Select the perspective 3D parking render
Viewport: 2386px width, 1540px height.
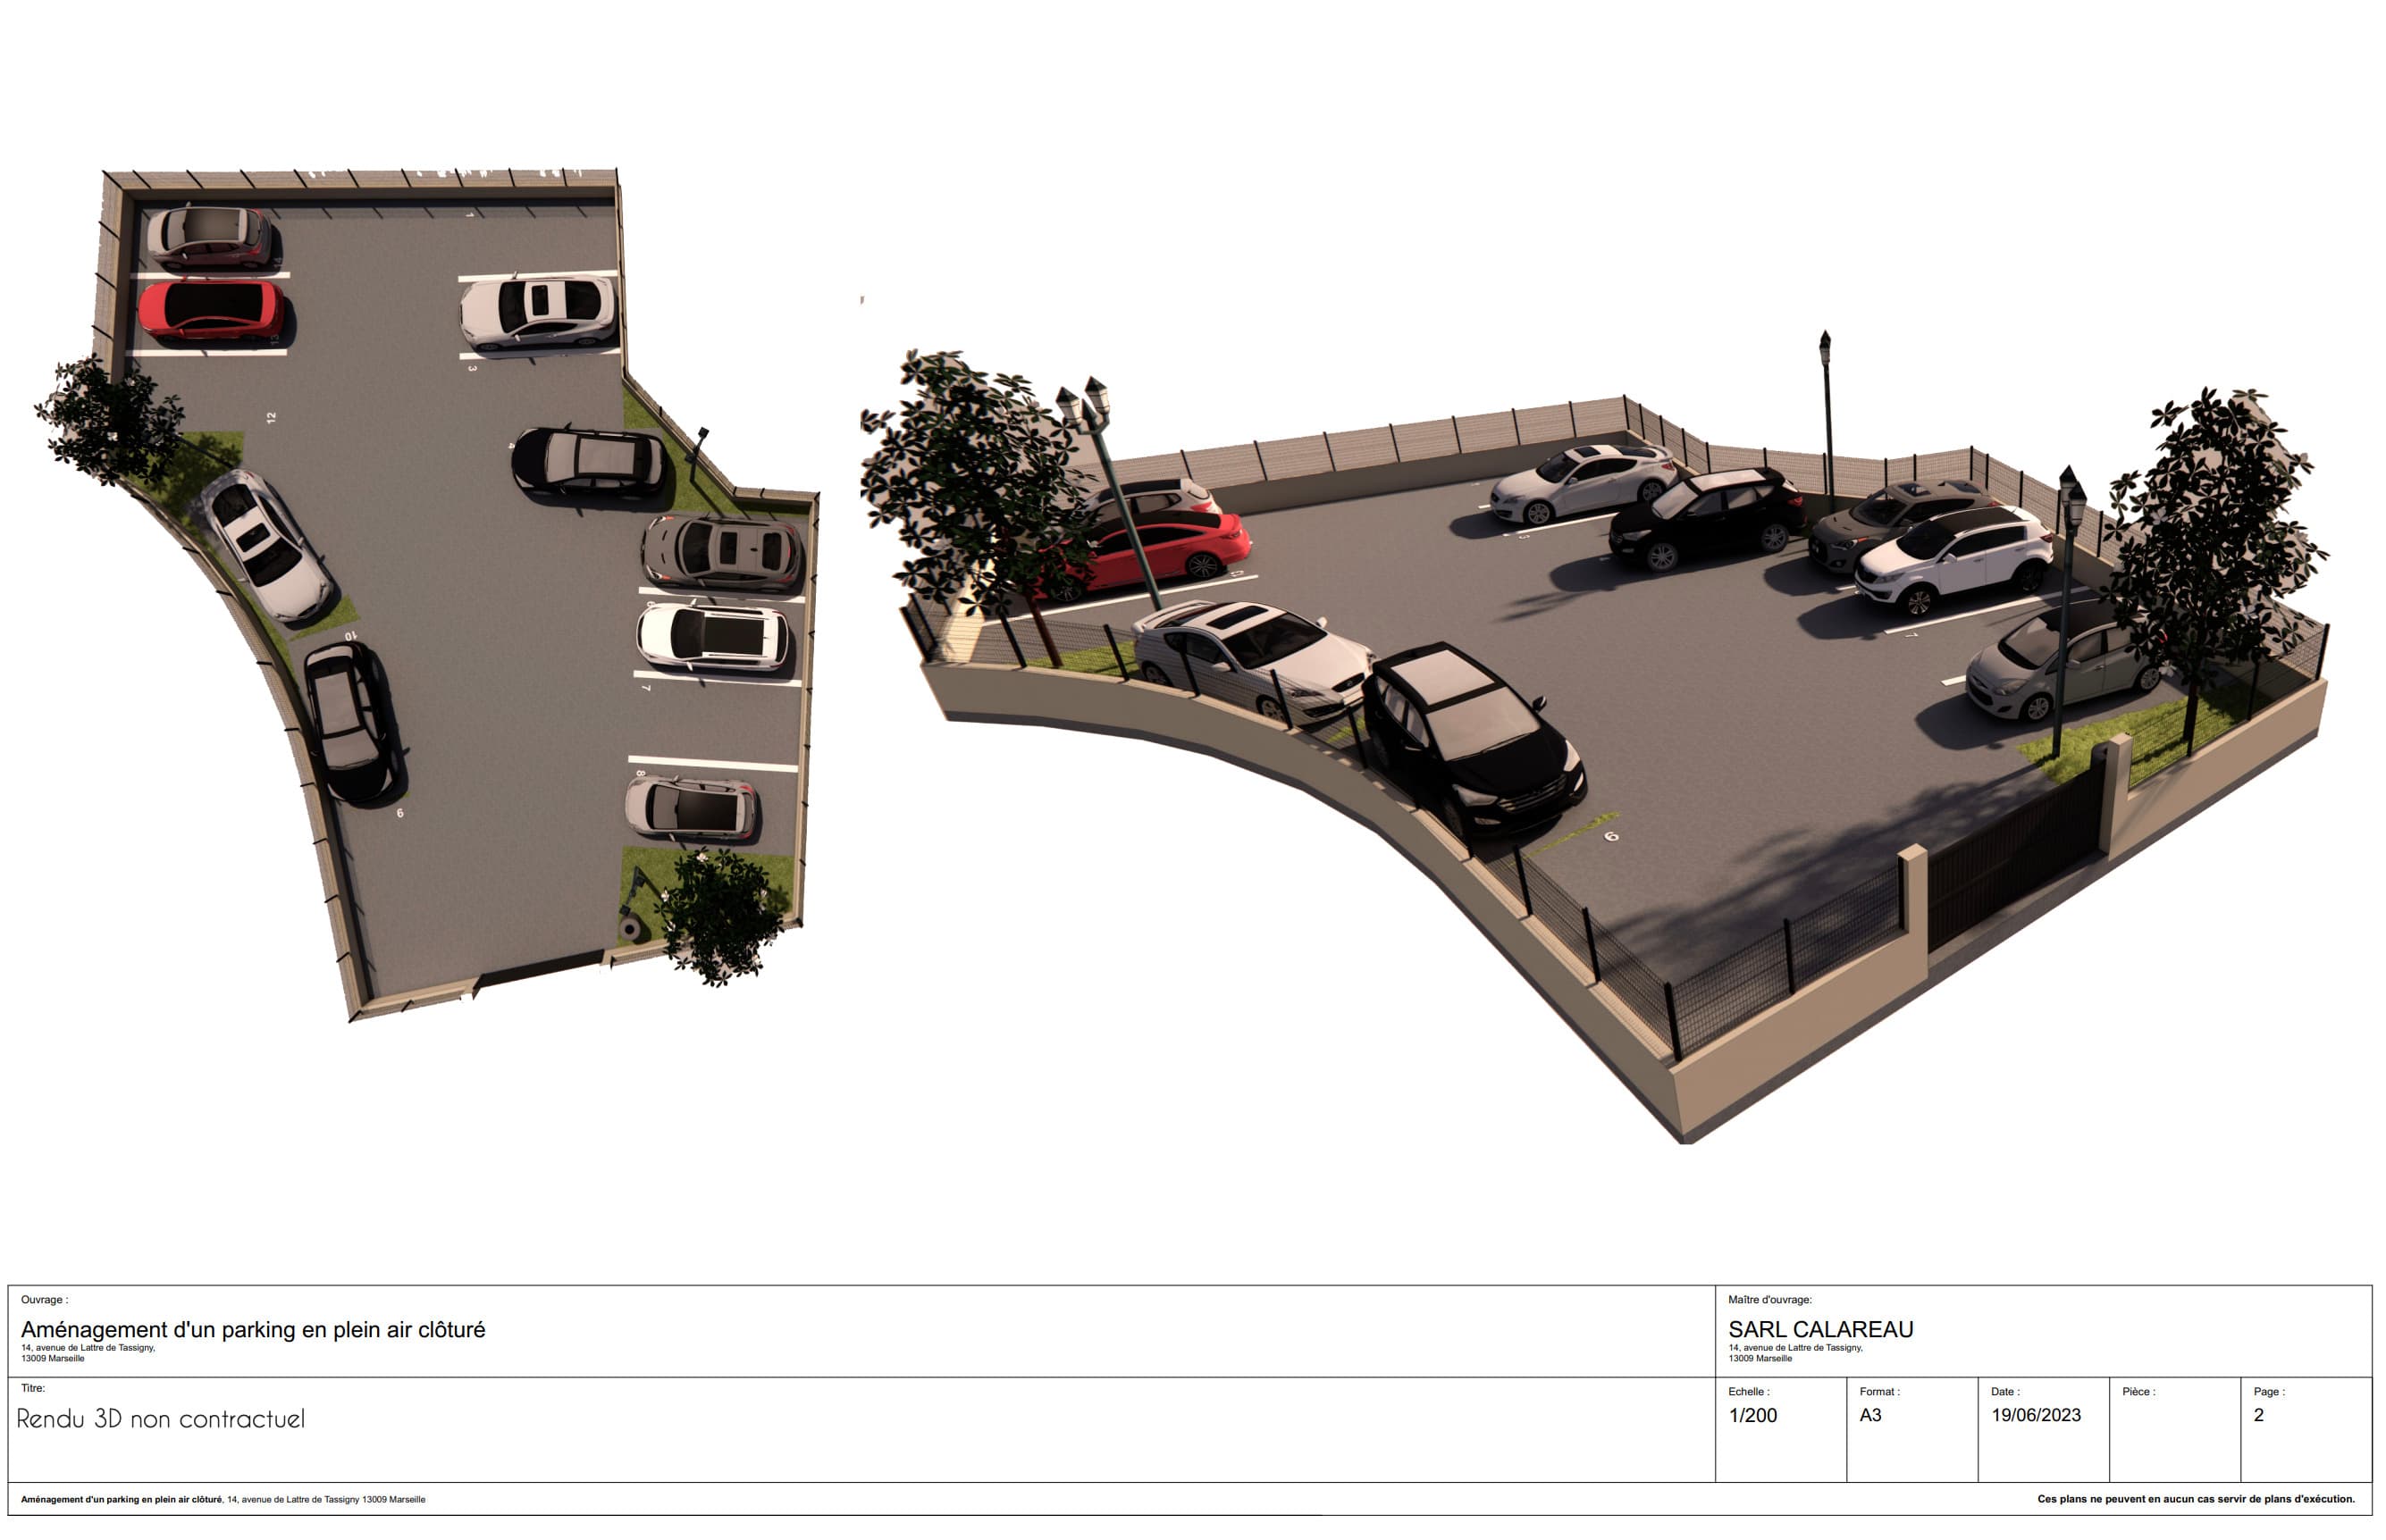[1596, 735]
